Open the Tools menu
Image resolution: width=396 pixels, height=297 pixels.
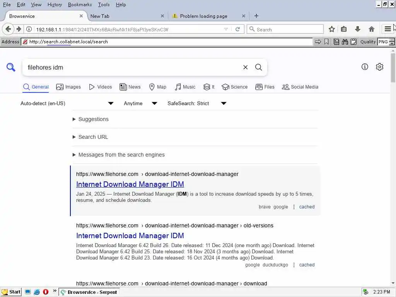coord(104,5)
